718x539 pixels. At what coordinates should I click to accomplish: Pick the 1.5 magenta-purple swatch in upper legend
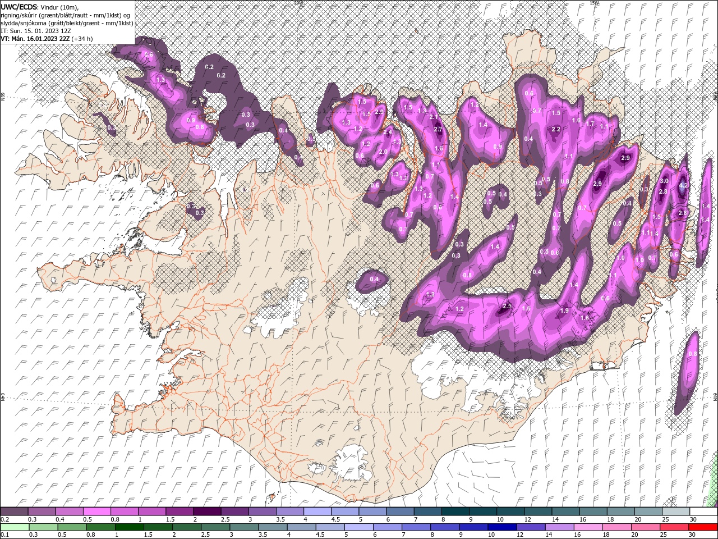tap(179, 511)
